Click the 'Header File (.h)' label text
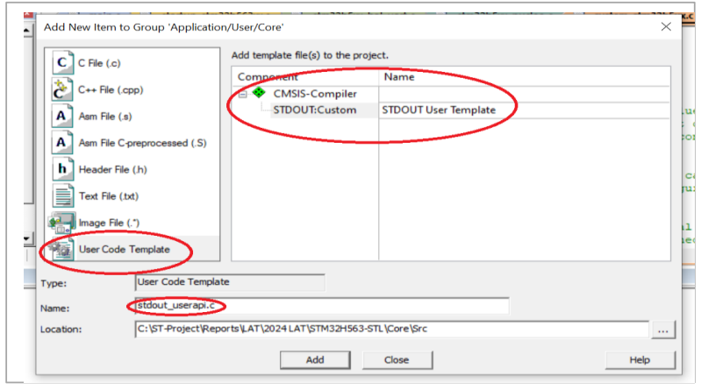The width and height of the screenshot is (701, 390). (x=112, y=170)
